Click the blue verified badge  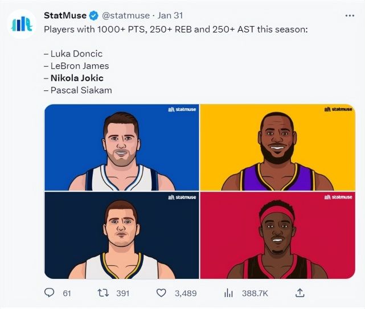(x=95, y=16)
